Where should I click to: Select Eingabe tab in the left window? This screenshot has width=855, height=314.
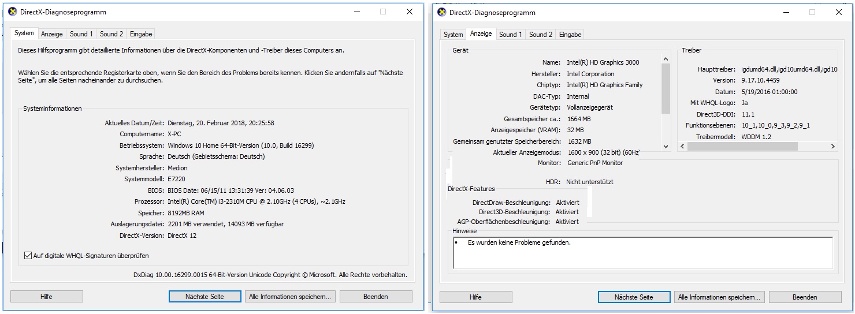[x=141, y=34]
